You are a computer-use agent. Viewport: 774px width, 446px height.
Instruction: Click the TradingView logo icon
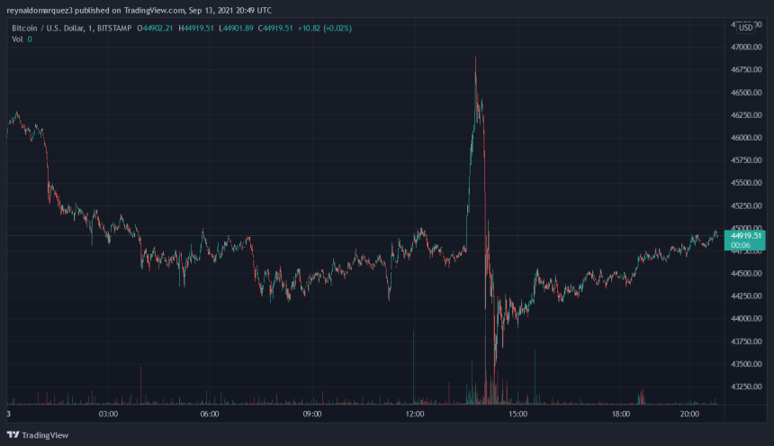11,433
